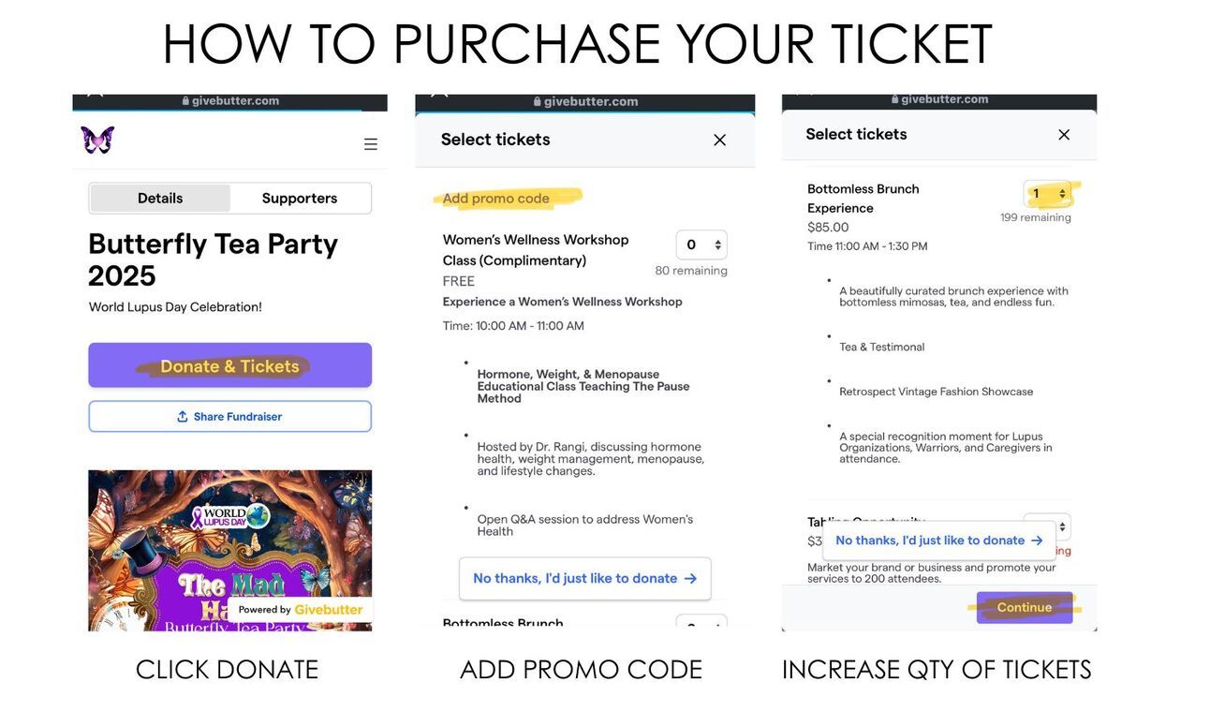Click arrow beside middle 'just like to donate'
The width and height of the screenshot is (1210, 726).
click(690, 579)
